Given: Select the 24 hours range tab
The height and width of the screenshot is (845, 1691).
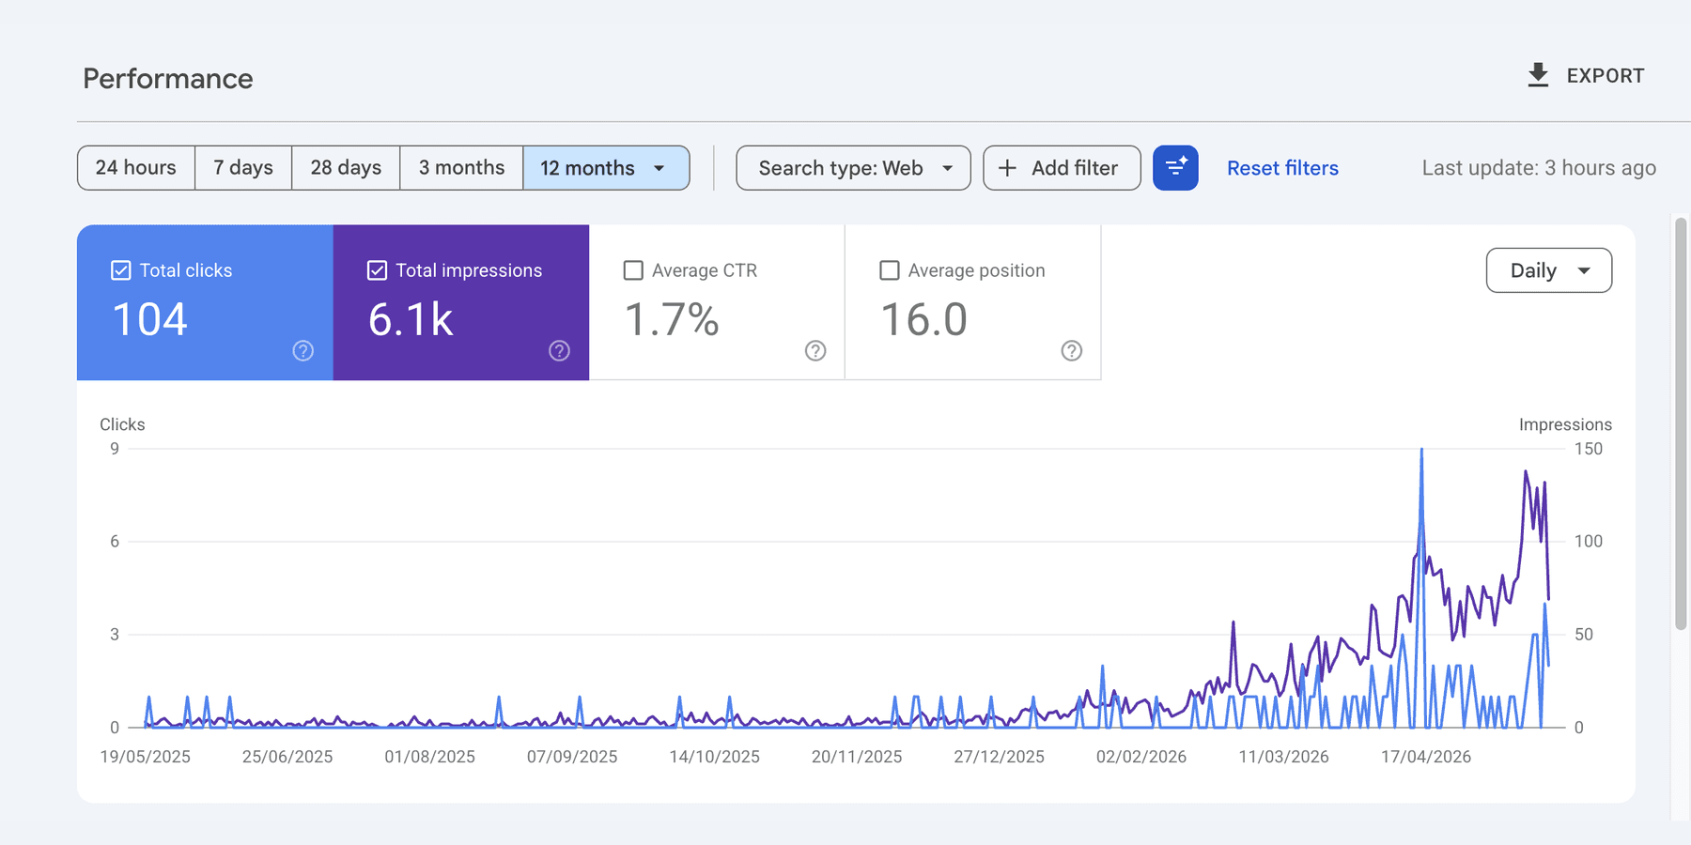Looking at the screenshot, I should 136,168.
